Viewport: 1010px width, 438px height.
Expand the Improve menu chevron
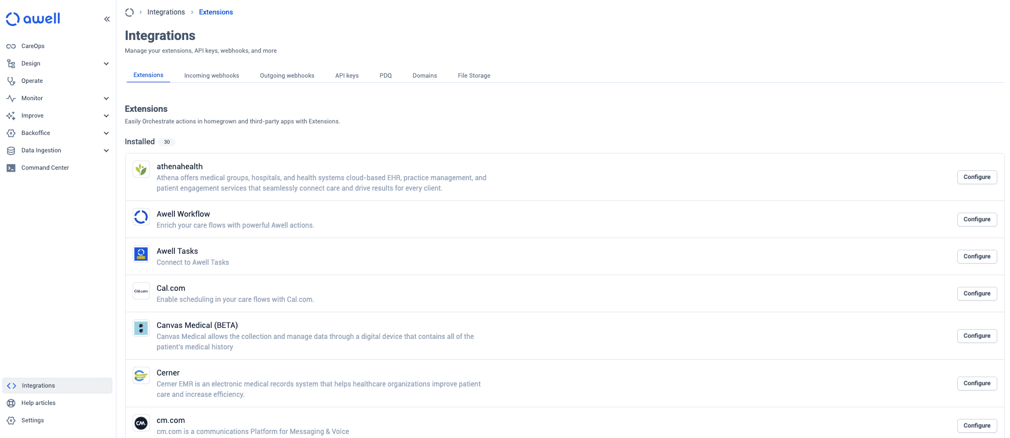click(x=106, y=116)
